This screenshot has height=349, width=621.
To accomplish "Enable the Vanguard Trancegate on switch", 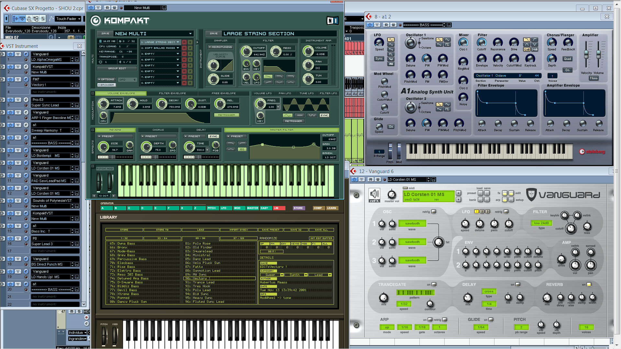I will click(434, 285).
